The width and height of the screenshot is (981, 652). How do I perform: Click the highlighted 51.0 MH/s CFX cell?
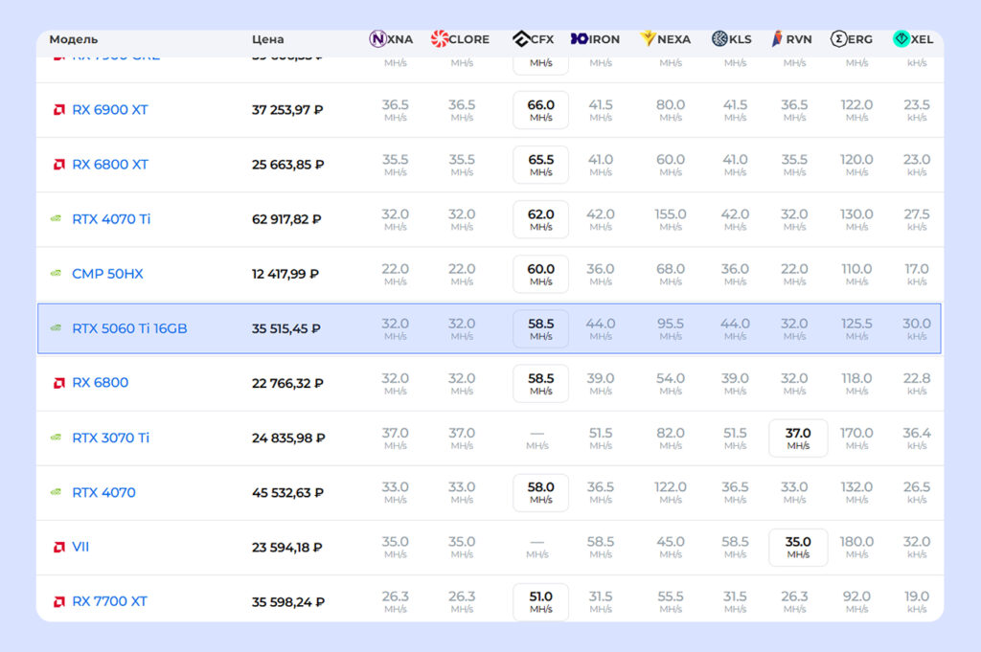[540, 602]
